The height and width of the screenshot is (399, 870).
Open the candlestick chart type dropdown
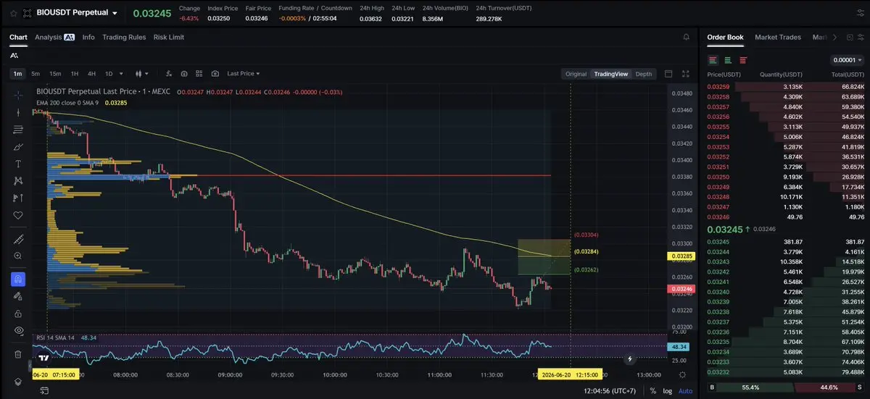[141, 74]
